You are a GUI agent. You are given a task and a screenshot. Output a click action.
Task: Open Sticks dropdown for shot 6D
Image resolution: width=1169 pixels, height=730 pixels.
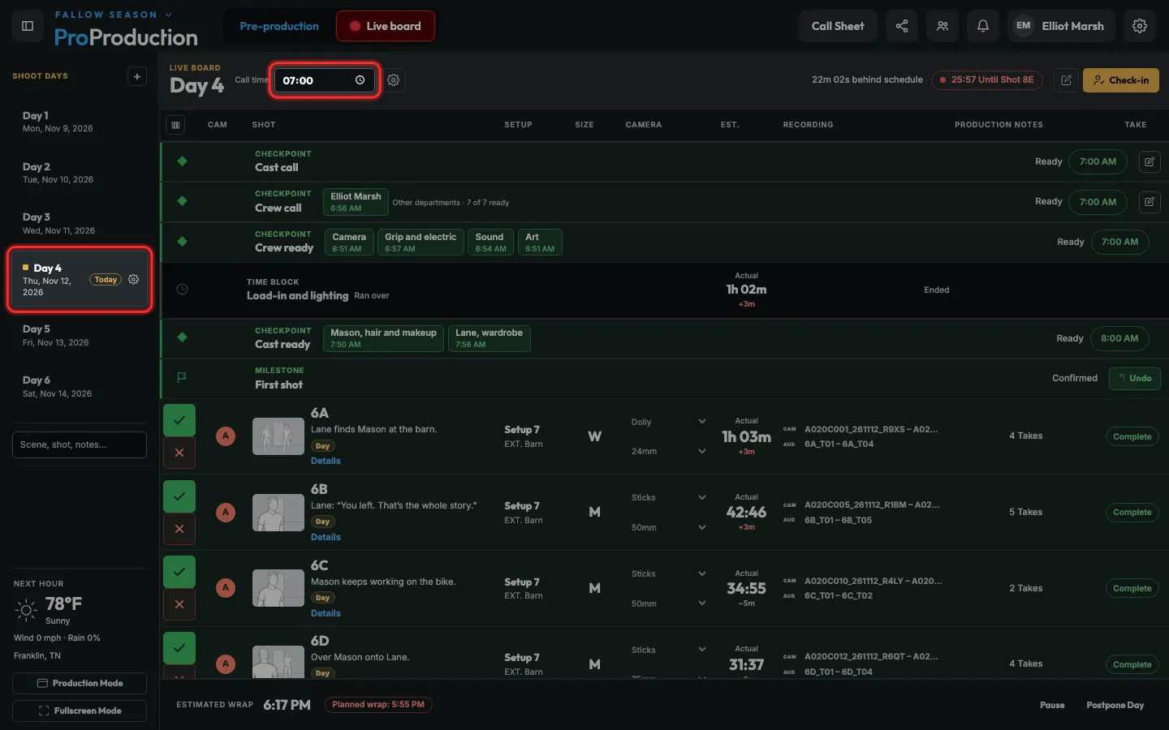(669, 650)
